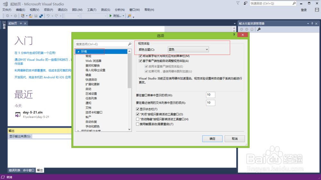The height and width of the screenshot is (180, 321).
Task: Click the Send Feedback person icon
Action: [x=245, y=3]
